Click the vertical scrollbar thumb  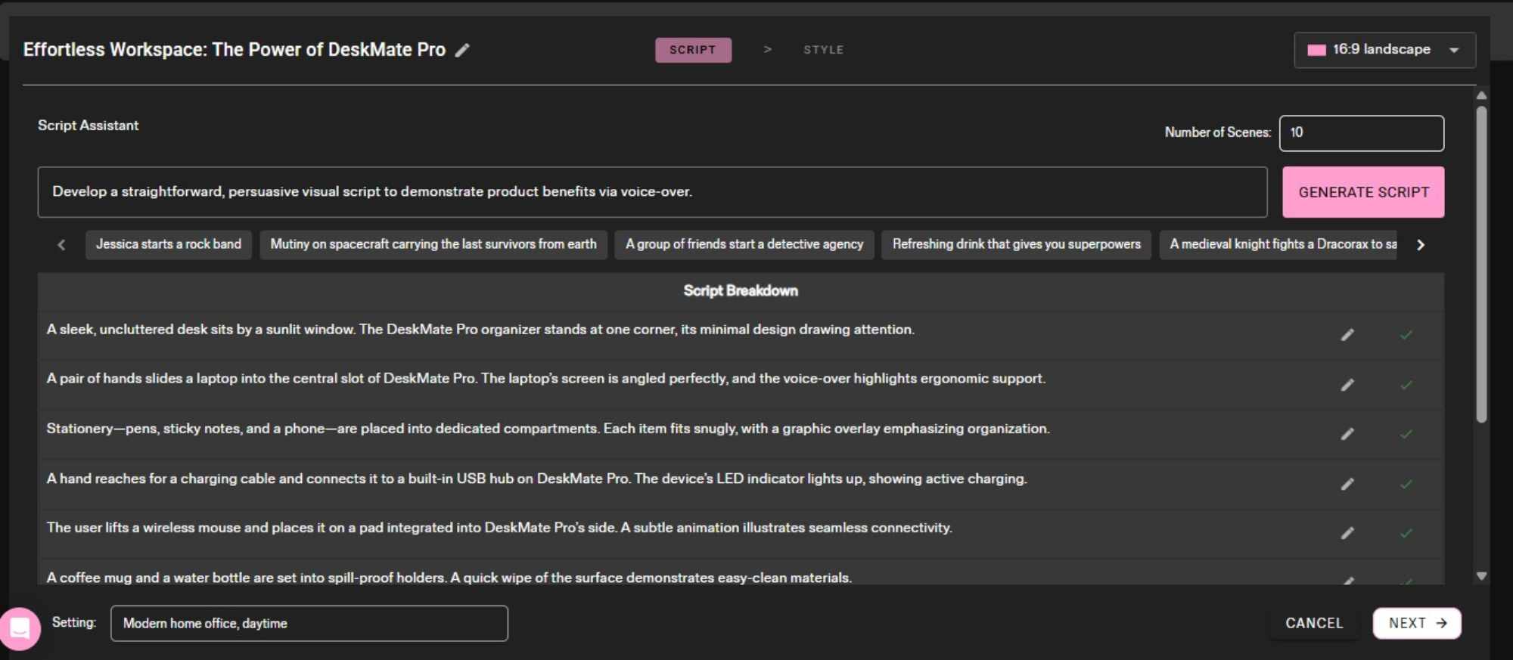pos(1481,264)
